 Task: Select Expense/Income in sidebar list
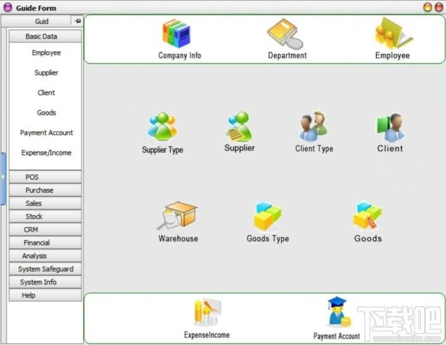click(46, 153)
